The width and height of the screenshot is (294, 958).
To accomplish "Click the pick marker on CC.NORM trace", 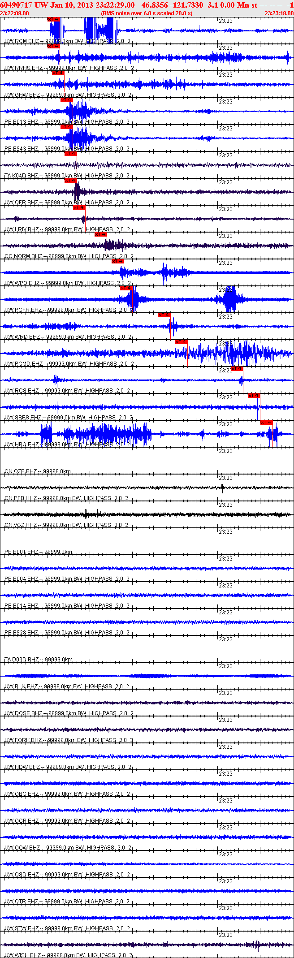I will click(x=100, y=234).
